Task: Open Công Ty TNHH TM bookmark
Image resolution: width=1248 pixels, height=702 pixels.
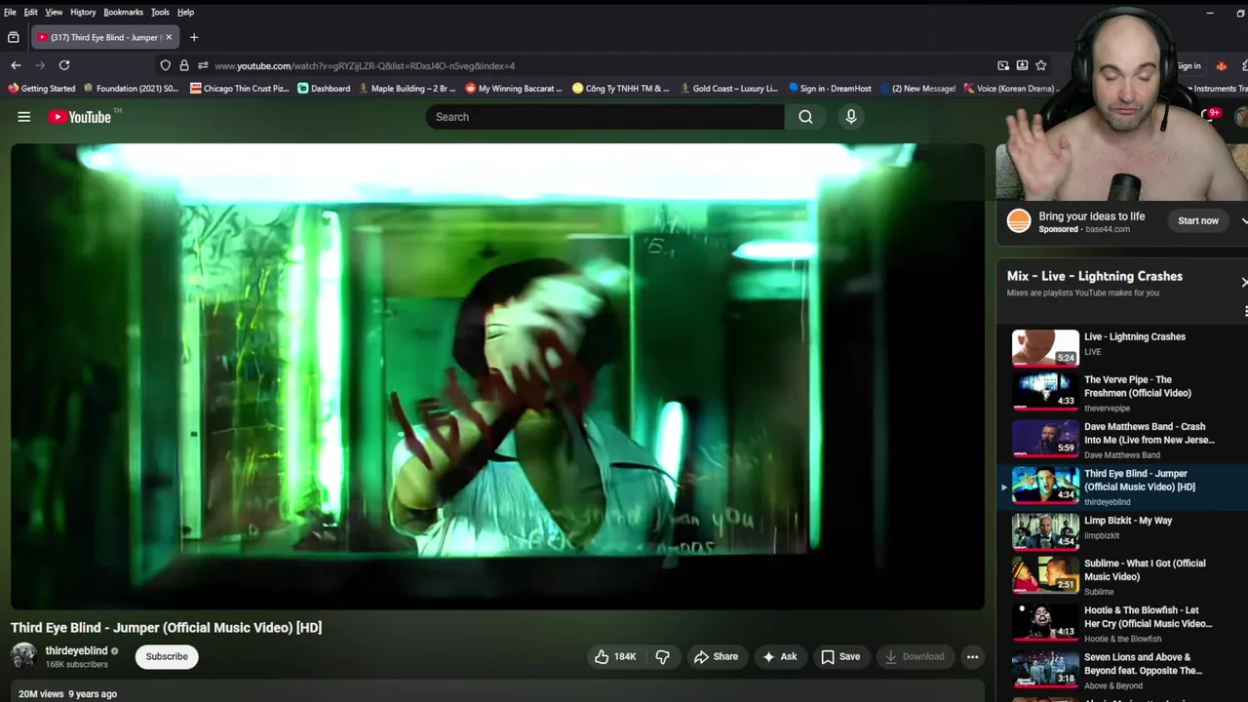Action: [621, 89]
